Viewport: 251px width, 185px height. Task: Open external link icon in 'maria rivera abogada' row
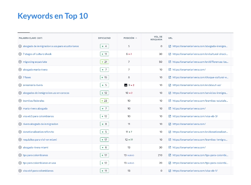point(170,109)
